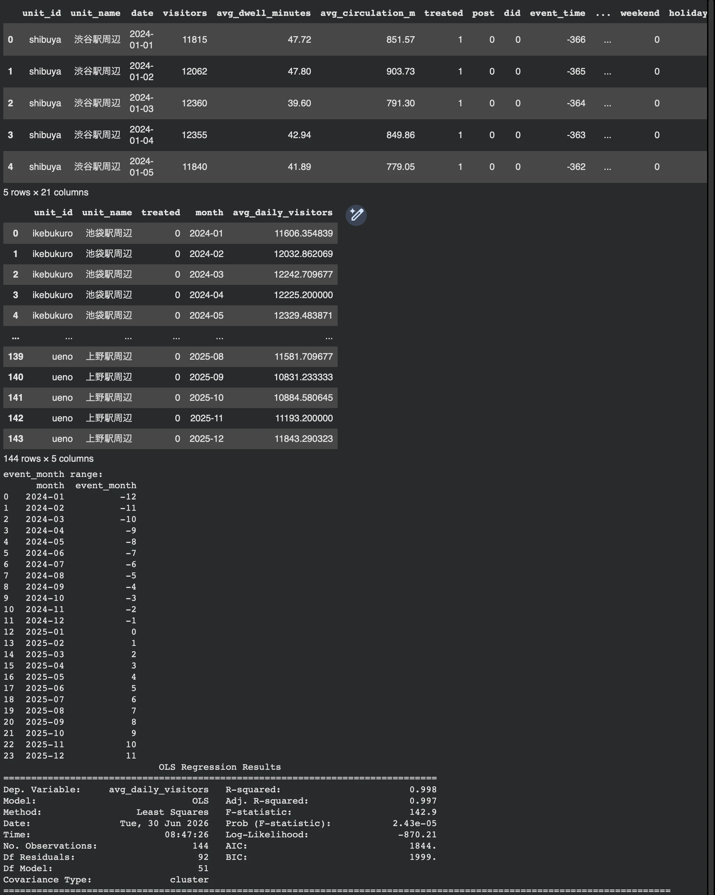Select value 11606.354839
Image resolution: width=715 pixels, height=895 pixels.
[304, 233]
